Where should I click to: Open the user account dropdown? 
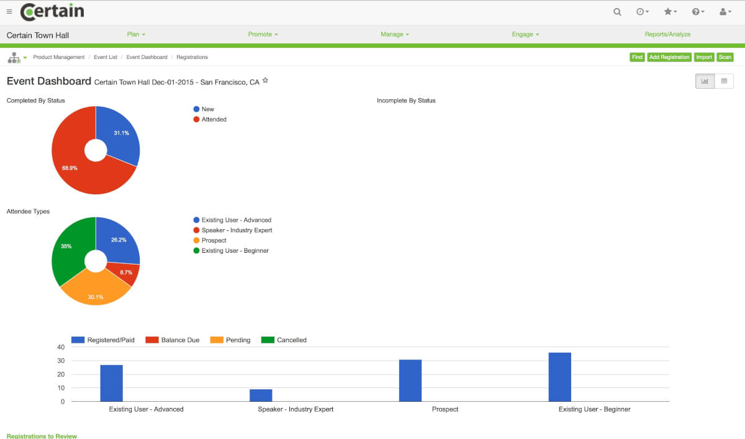pyautogui.click(x=725, y=12)
